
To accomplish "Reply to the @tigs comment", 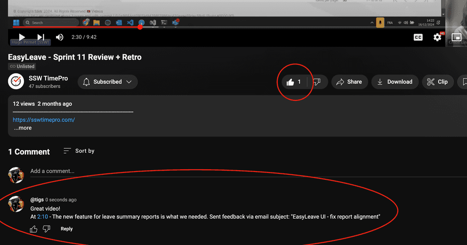I will point(67,229).
